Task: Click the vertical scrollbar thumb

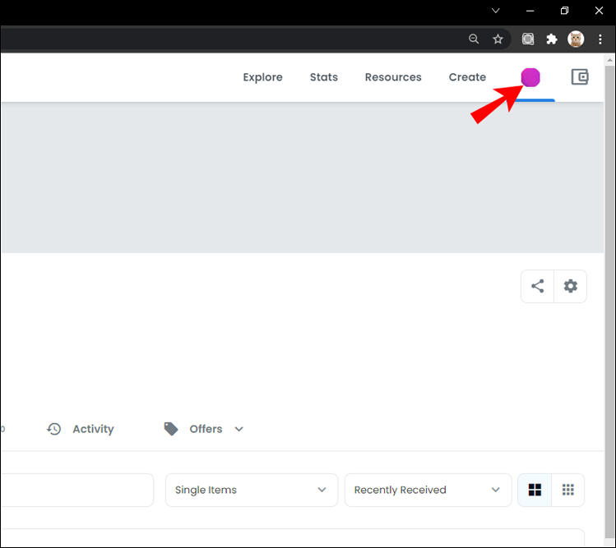Action: 609,302
